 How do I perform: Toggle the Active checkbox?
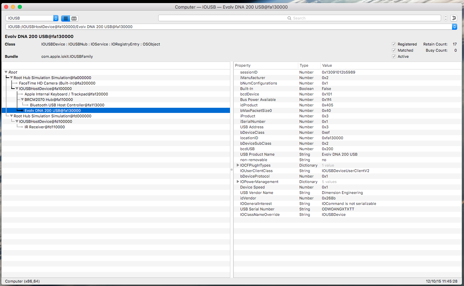point(394,56)
